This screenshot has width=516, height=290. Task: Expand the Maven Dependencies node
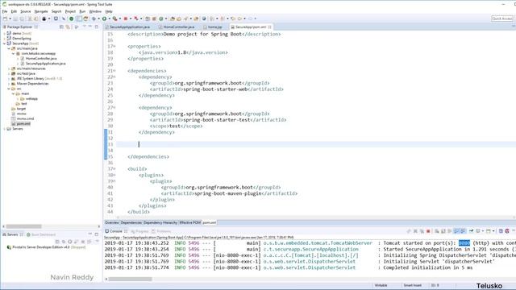[x=9, y=84]
